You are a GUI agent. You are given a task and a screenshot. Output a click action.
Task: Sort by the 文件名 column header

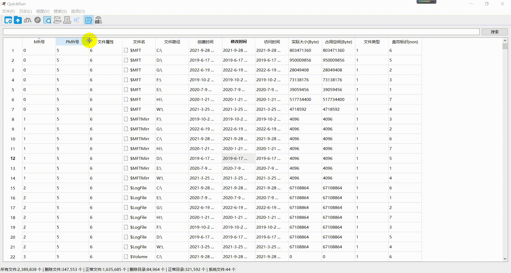click(x=139, y=42)
